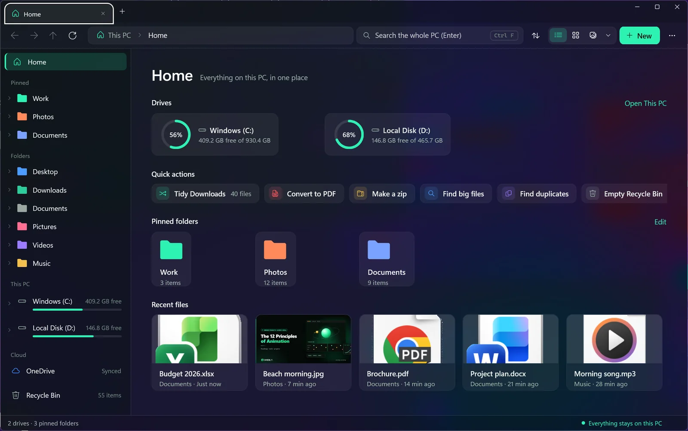Expand the Desktop folder in sidebar
Viewport: 688px width, 431px height.
point(9,172)
